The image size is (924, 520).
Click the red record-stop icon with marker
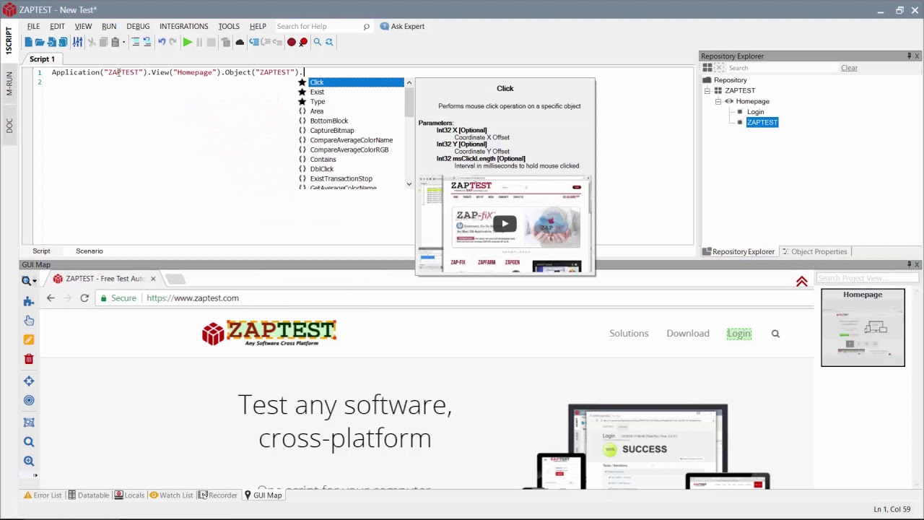303,42
